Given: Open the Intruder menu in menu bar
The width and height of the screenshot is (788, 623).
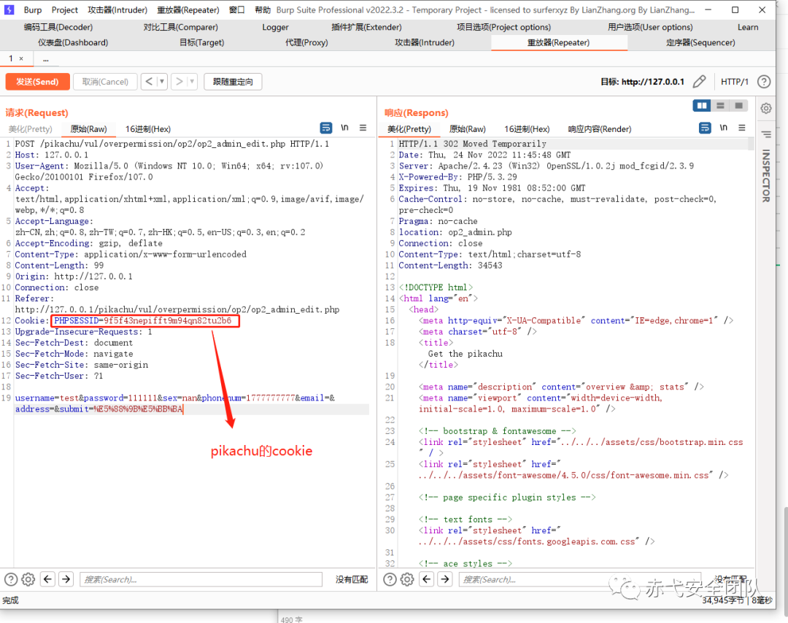Looking at the screenshot, I should click(x=117, y=9).
